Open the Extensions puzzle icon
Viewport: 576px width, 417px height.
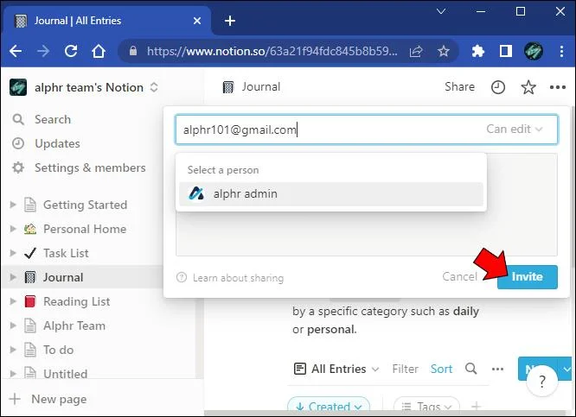tap(478, 51)
